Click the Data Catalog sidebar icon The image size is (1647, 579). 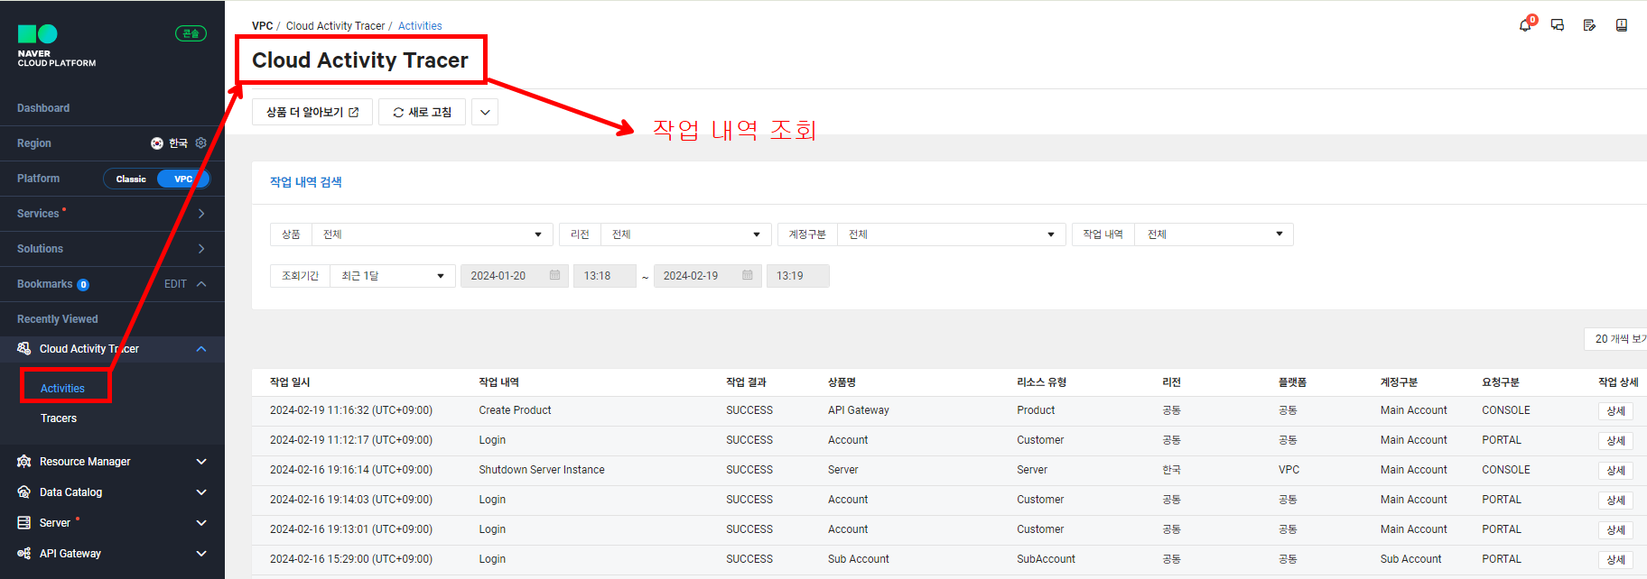pos(24,492)
